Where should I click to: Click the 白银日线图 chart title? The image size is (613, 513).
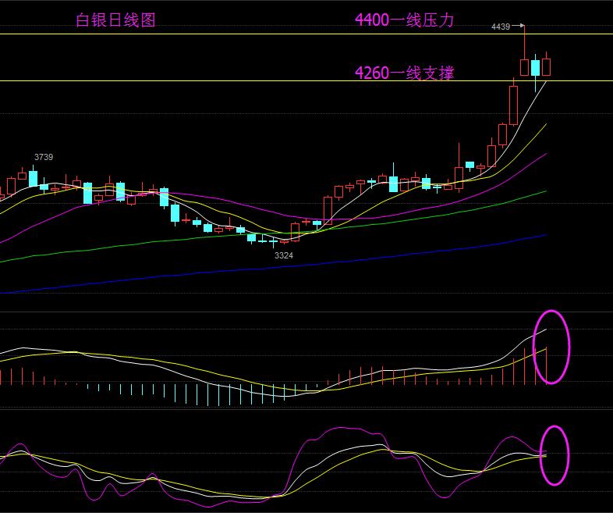tap(115, 20)
